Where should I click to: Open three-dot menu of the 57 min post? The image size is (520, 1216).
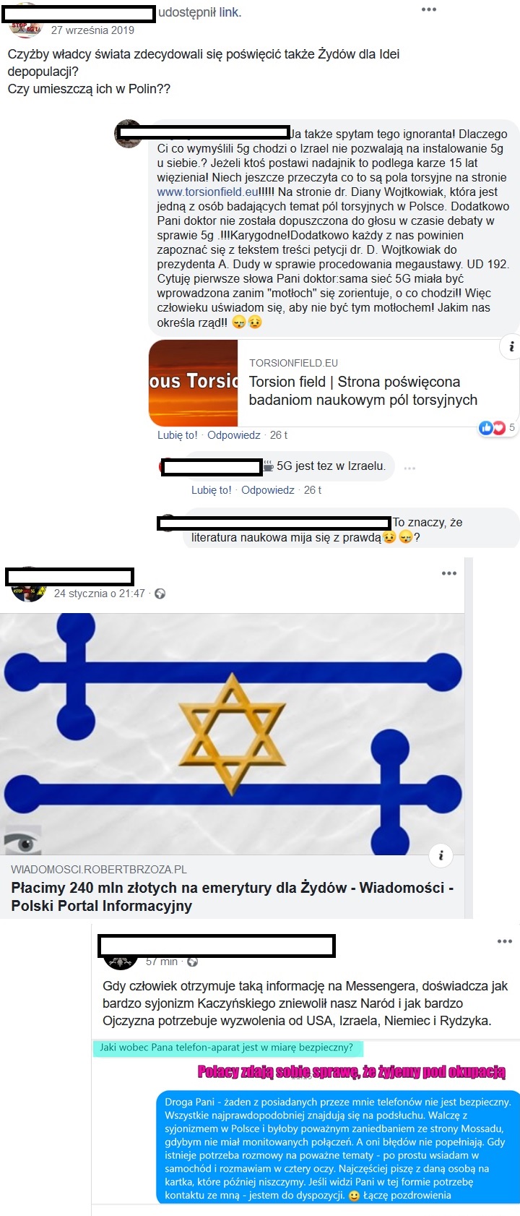click(x=505, y=941)
